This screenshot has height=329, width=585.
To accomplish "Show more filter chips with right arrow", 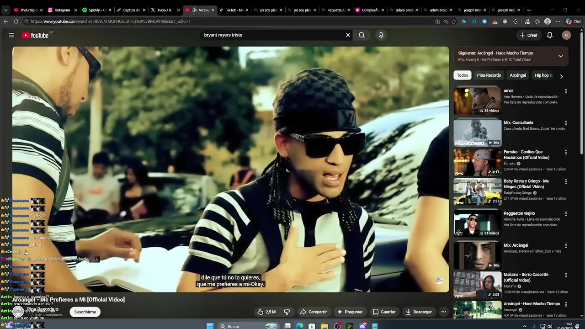I will (x=561, y=76).
